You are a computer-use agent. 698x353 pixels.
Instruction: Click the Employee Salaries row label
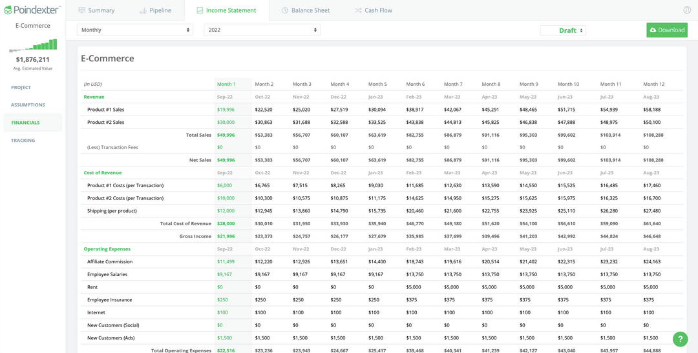coord(107,274)
